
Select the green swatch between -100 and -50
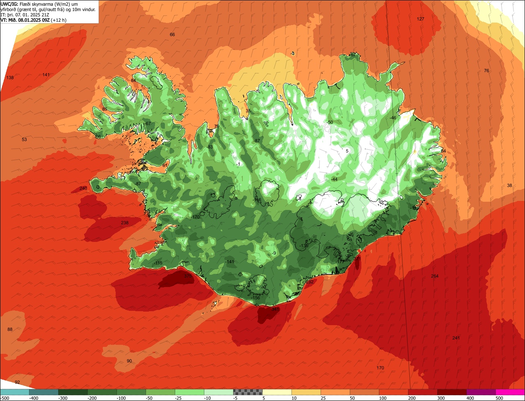click(x=131, y=392)
